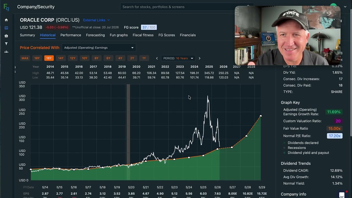Click the 5/29 EPS estimate 15.72E
The image size is (352, 198).
pyautogui.click(x=261, y=194)
